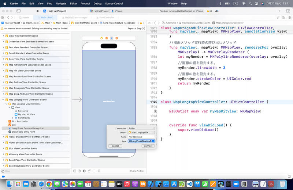Click the gesture recognizer icon above canvas
Screen dimensions: 293x190
pos(112,38)
